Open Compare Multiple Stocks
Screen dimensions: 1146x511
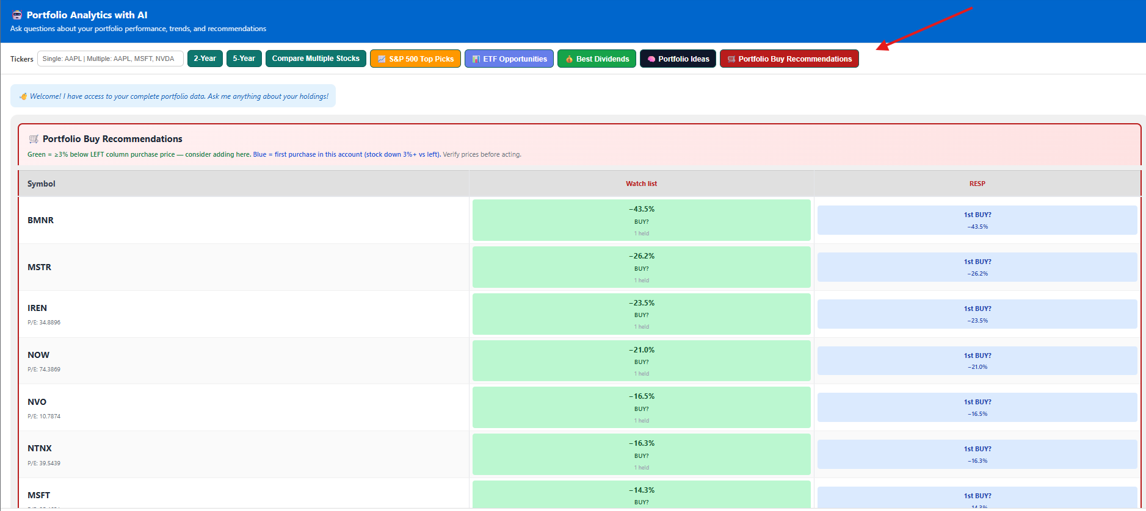point(316,59)
